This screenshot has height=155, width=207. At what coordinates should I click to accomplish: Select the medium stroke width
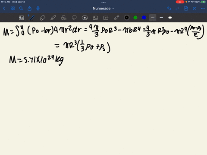pyautogui.click(x=161, y=18)
